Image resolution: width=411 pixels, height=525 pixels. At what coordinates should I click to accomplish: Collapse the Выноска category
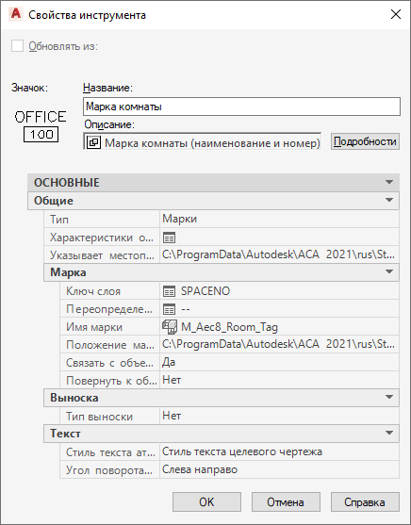pyautogui.click(x=389, y=397)
